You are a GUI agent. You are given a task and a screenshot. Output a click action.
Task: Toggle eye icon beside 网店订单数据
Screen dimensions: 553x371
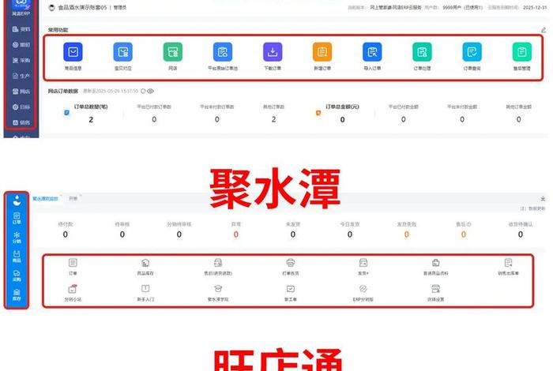point(151,91)
